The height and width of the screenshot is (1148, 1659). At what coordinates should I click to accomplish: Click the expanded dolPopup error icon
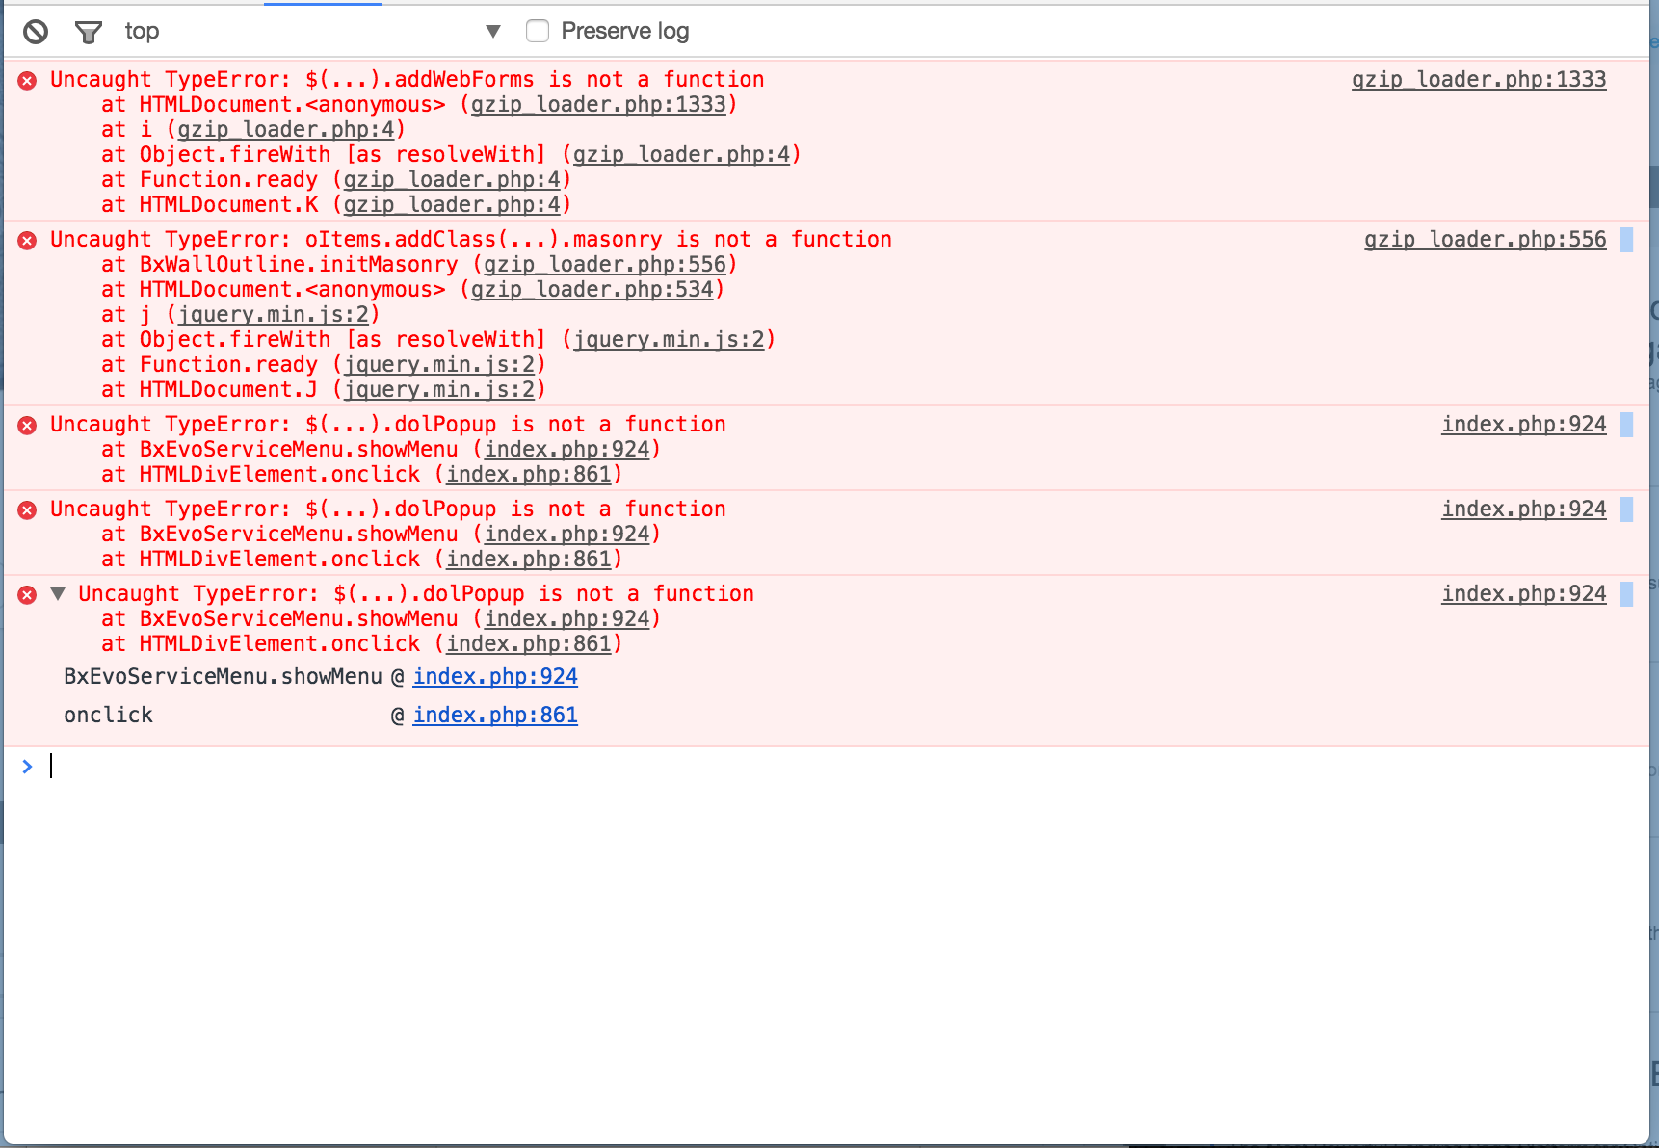(28, 594)
